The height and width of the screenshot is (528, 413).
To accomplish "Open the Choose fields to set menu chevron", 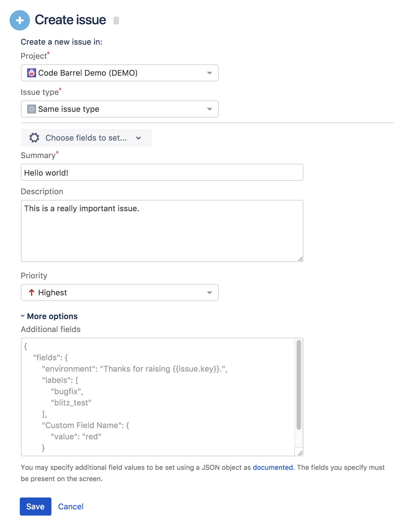I will [138, 138].
